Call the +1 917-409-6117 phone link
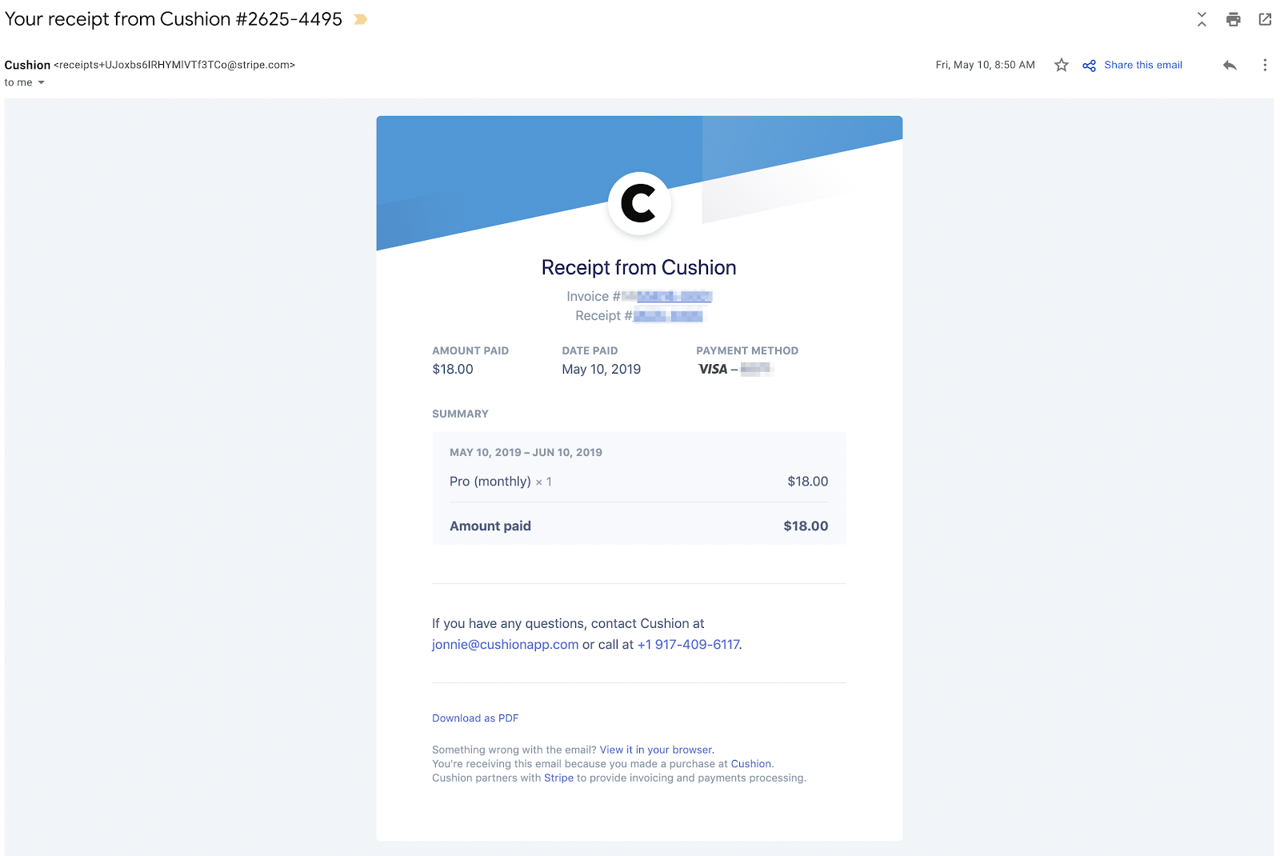The image size is (1280, 856). coord(688,644)
